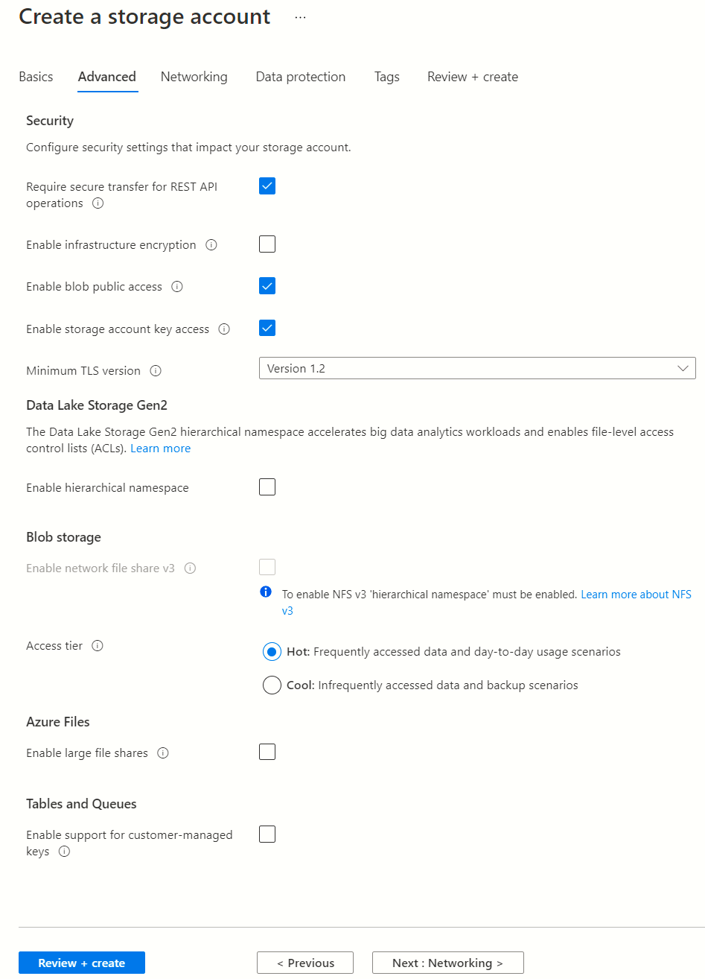Click the blue Review + create button
This screenshot has height=979, width=705.
[82, 963]
